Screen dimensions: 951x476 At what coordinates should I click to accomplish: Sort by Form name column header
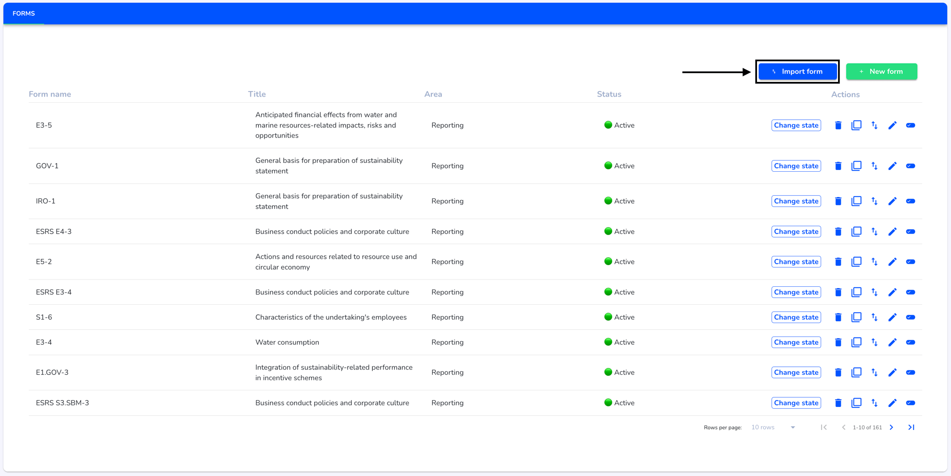click(50, 94)
